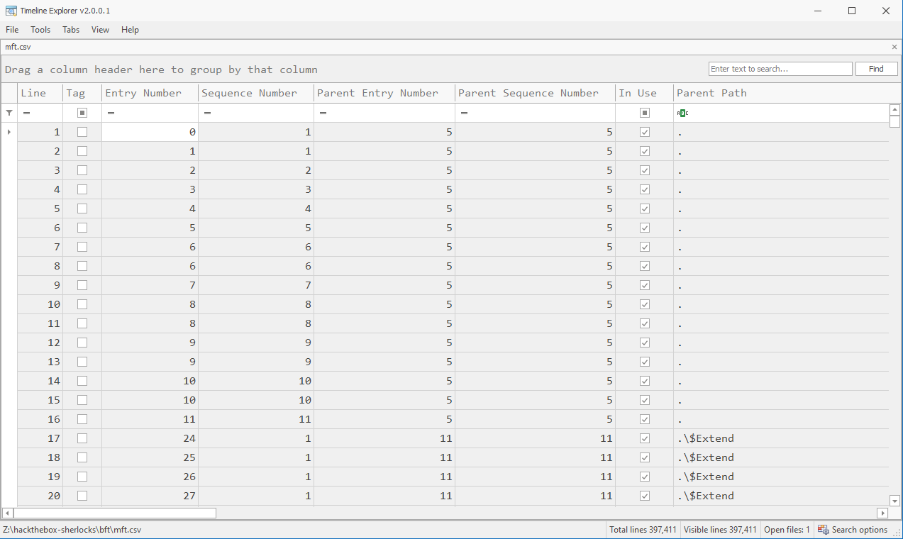Click the Entry Number filter equals operator icon
This screenshot has width=903, height=539.
point(111,113)
